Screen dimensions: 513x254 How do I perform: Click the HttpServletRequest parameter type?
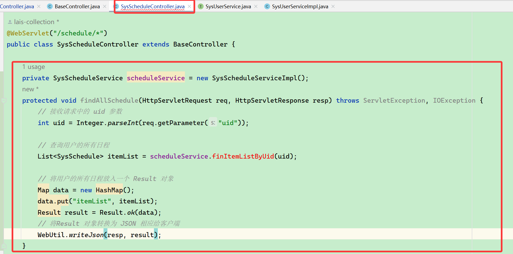pos(177,100)
